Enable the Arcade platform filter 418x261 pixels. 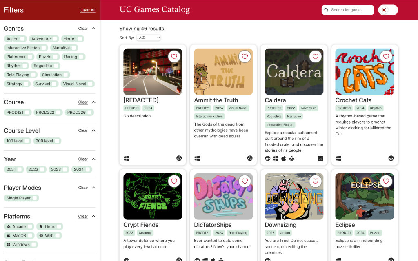click(x=19, y=227)
